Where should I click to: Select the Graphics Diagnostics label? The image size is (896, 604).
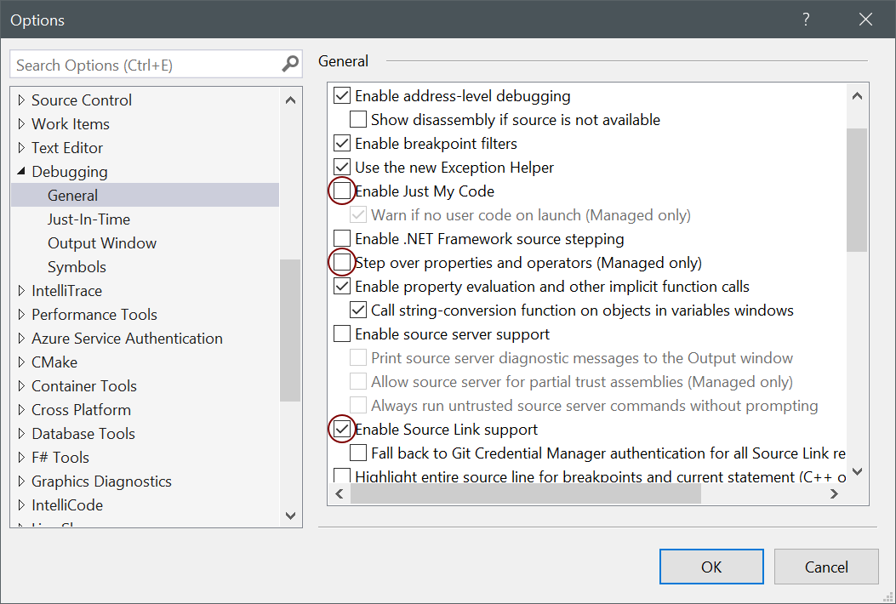pyautogui.click(x=101, y=481)
